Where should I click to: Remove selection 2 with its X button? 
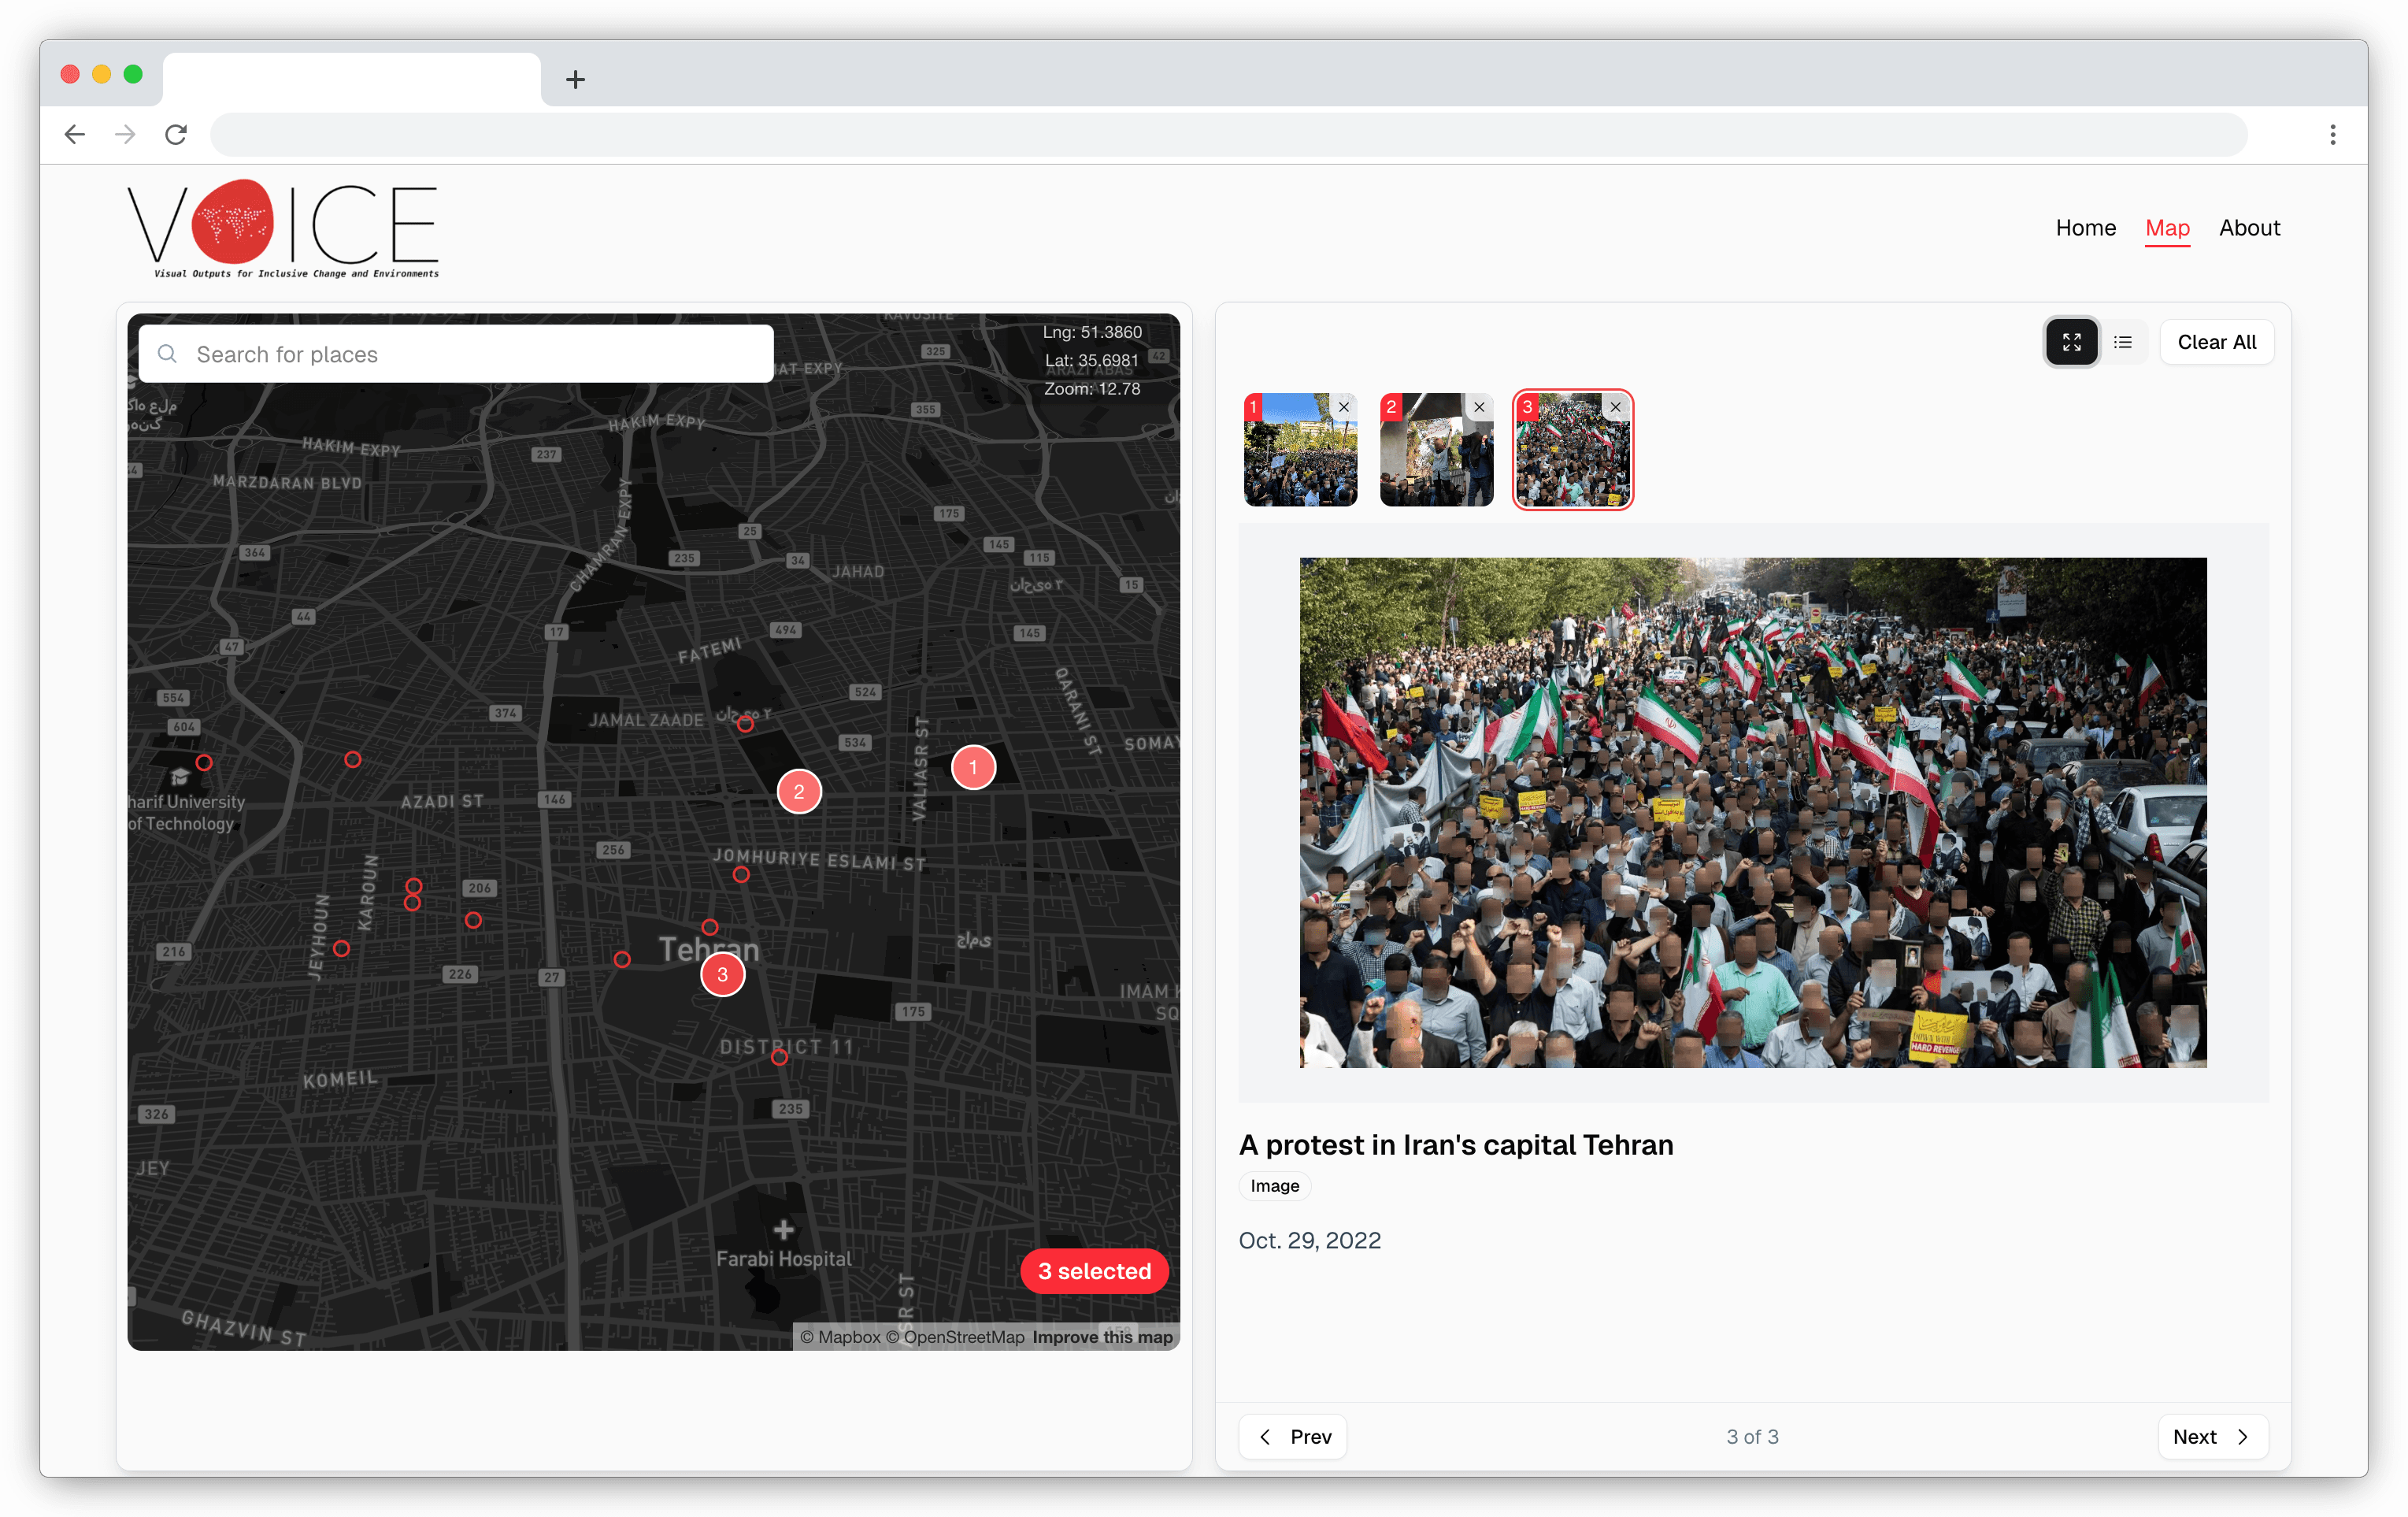[1479, 407]
